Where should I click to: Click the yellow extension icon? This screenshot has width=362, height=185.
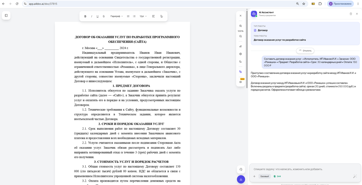tap(313, 4)
